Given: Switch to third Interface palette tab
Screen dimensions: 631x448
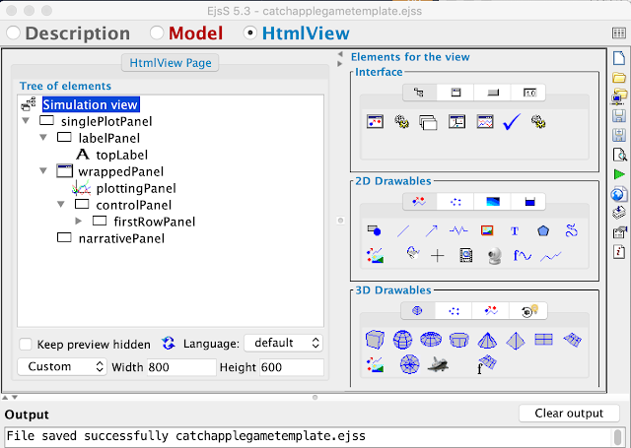Looking at the screenshot, I should [x=493, y=93].
